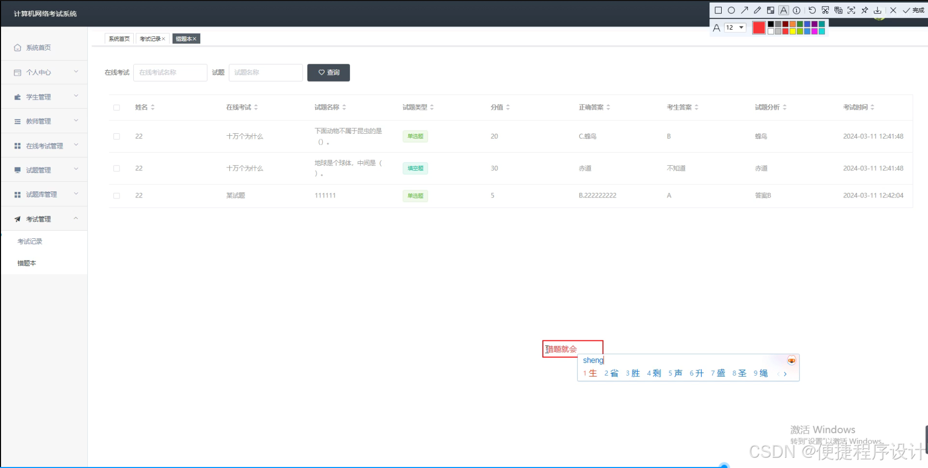
Task: Open 错题本 in the sidebar submenu
Action: (x=27, y=263)
